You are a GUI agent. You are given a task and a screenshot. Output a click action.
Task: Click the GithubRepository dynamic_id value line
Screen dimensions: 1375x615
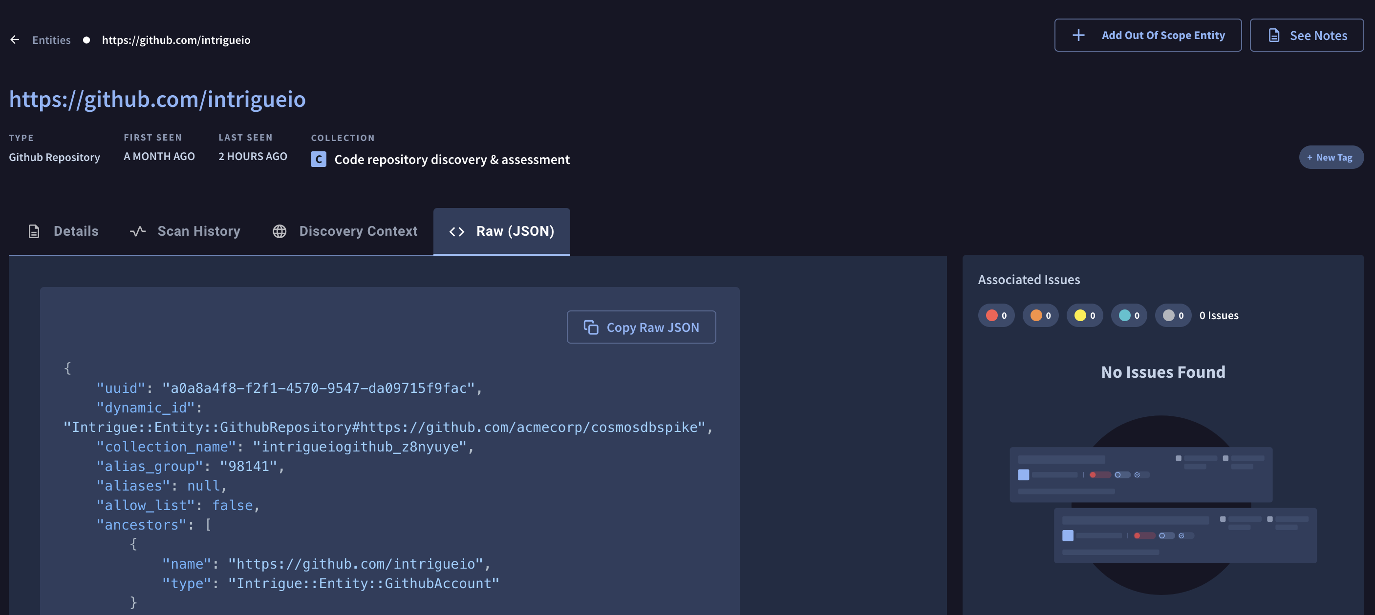388,428
